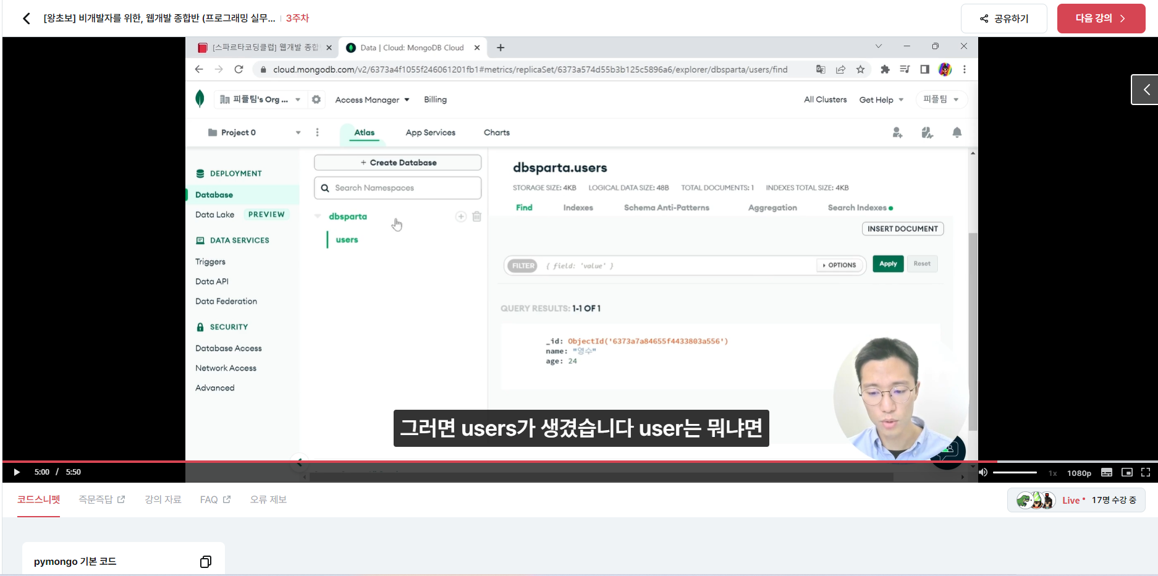This screenshot has height=576, width=1158.
Task: Open the 즉문즉답 tab
Action: click(x=101, y=499)
